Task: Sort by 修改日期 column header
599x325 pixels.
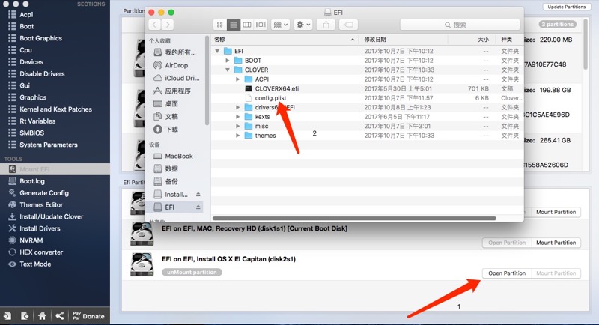Action: (x=404, y=40)
